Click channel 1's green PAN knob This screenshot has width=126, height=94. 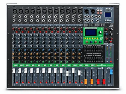(13, 62)
